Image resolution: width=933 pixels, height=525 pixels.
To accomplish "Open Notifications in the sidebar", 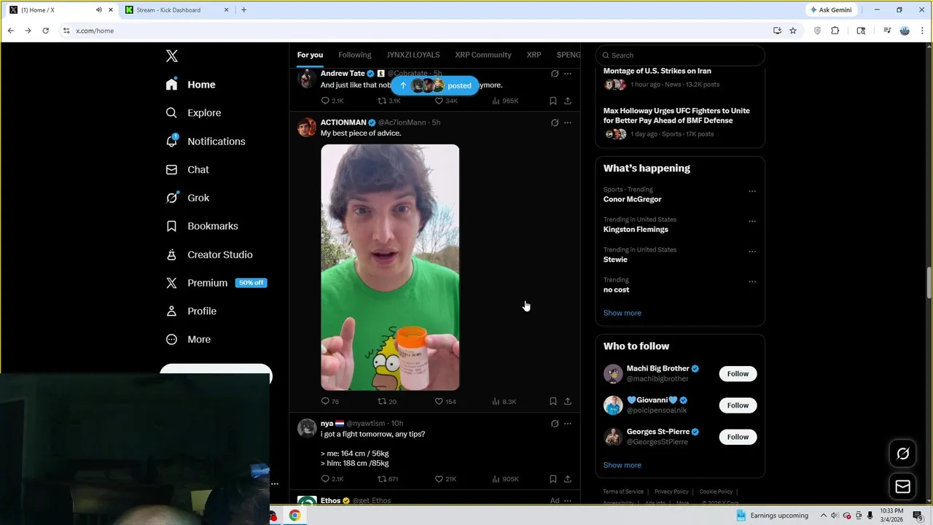I will point(205,141).
